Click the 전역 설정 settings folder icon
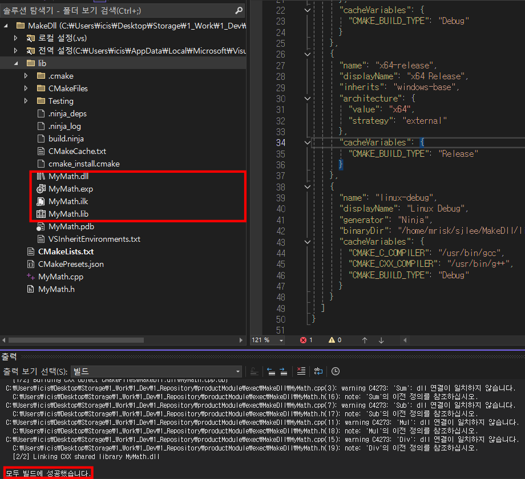Image resolution: width=525 pixels, height=479 pixels. tap(31, 51)
